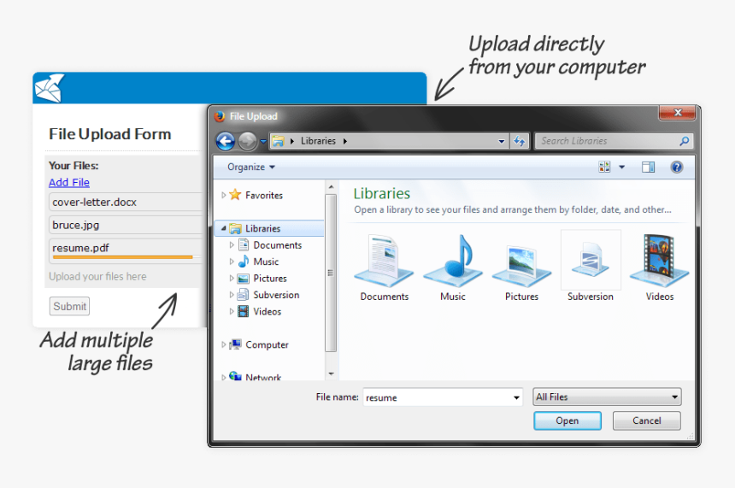This screenshot has height=488, width=735.
Task: Click the orange upload progress bar
Action: pyautogui.click(x=123, y=257)
